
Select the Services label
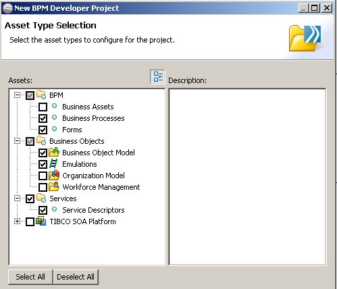click(63, 199)
